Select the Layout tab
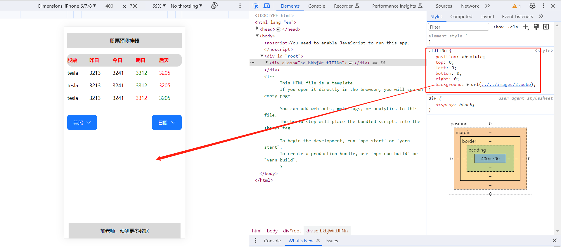This screenshot has width=561, height=247. [x=487, y=17]
